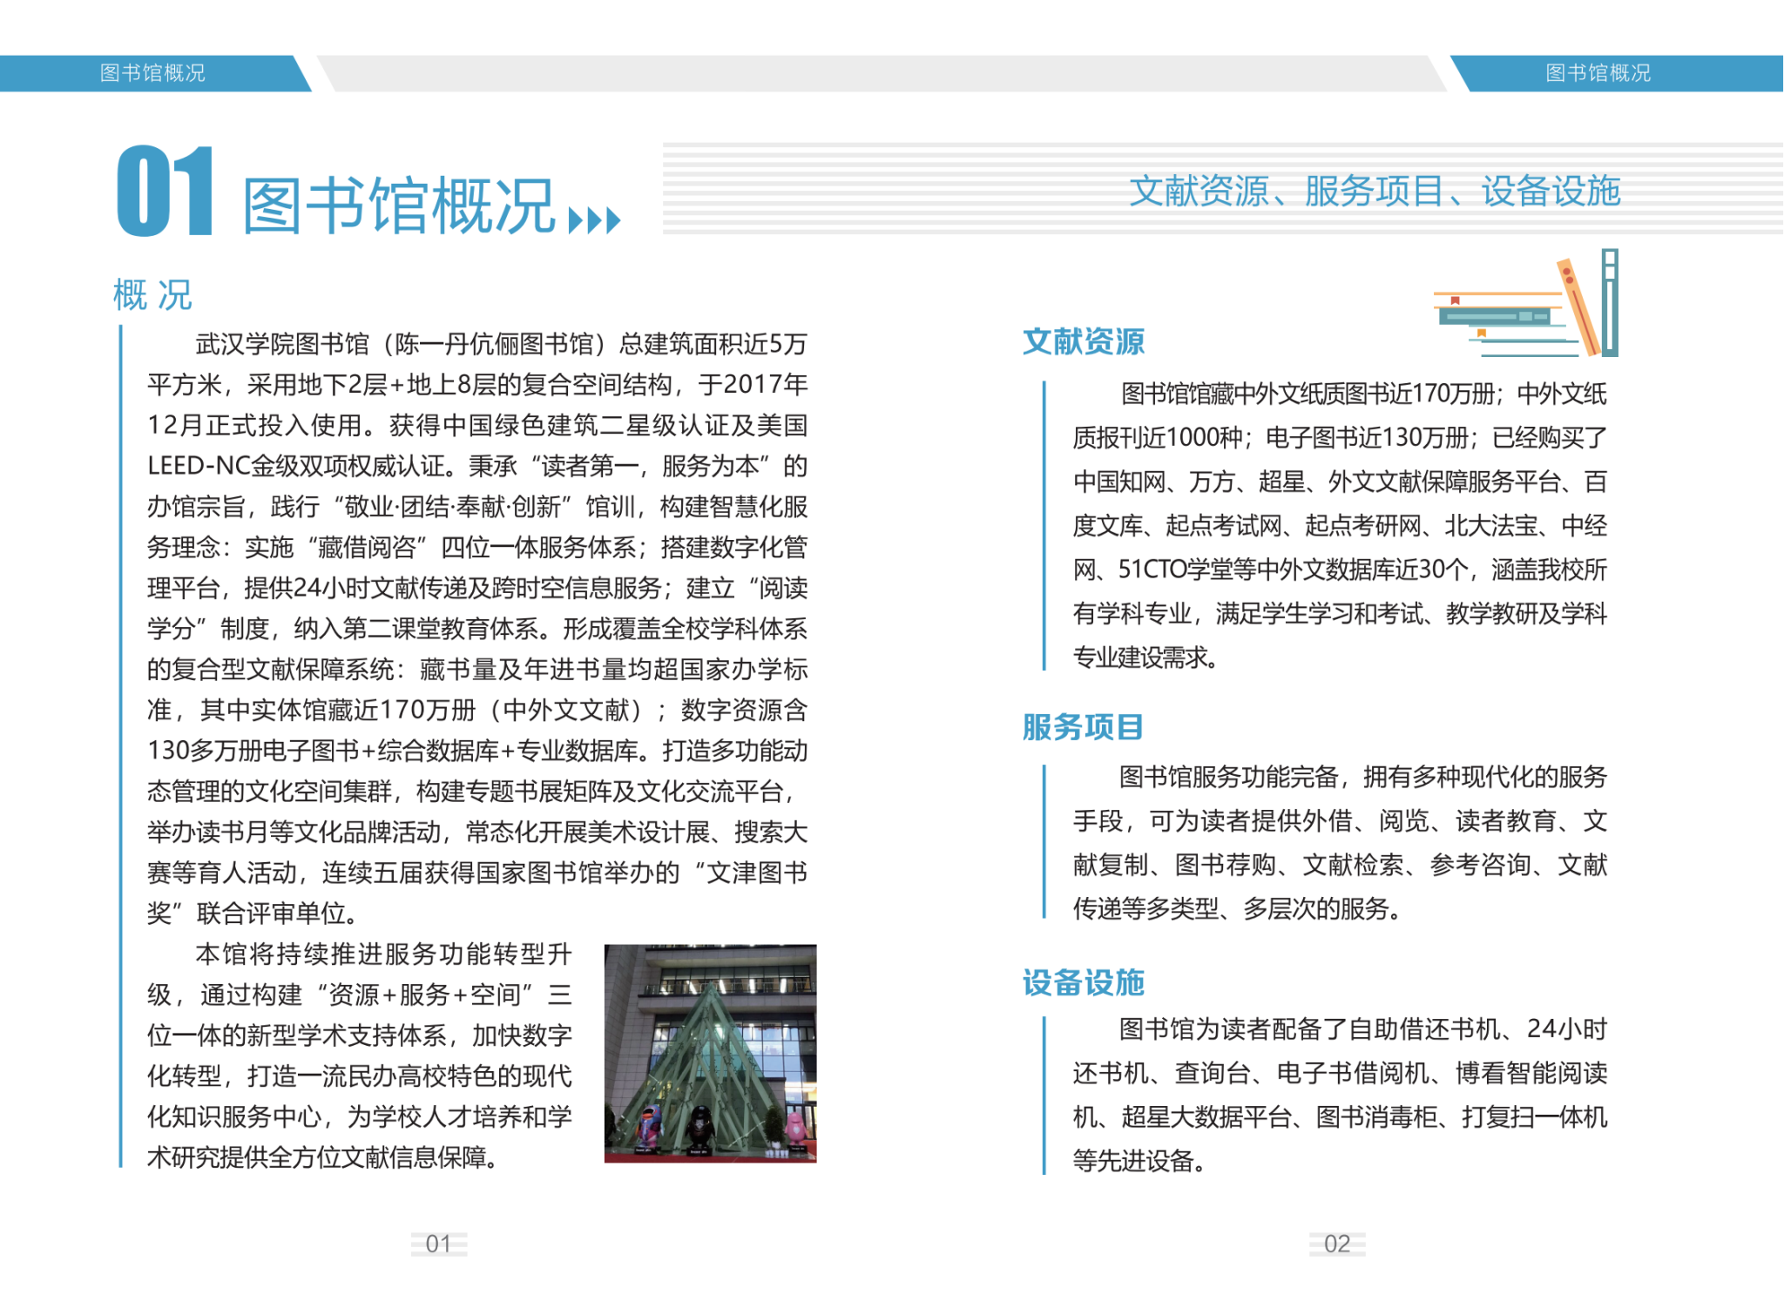Viewport: 1784px width, 1315px height.
Task: Click subtitle 文献资源、服务项目、设备设施
Action: pos(1374,191)
